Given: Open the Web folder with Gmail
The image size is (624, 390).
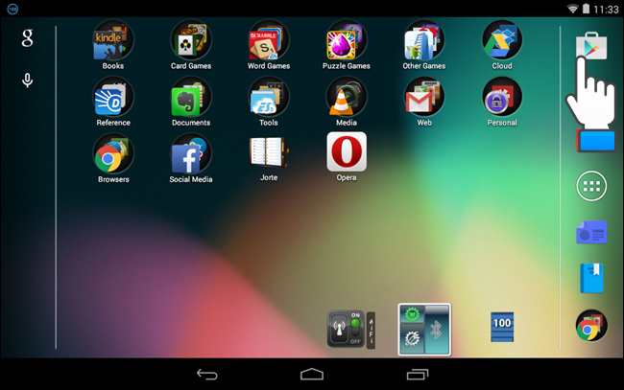Looking at the screenshot, I should tap(423, 97).
